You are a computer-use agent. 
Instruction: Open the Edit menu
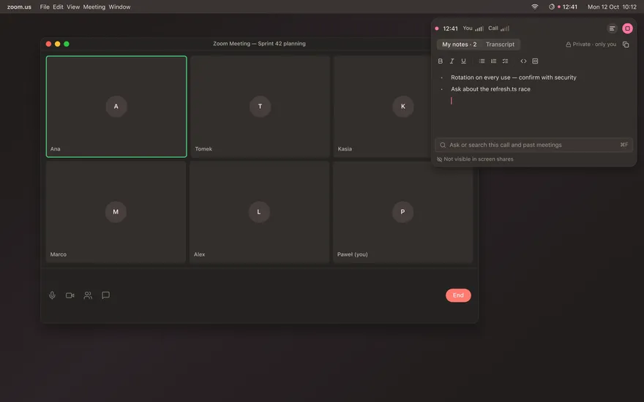(58, 7)
